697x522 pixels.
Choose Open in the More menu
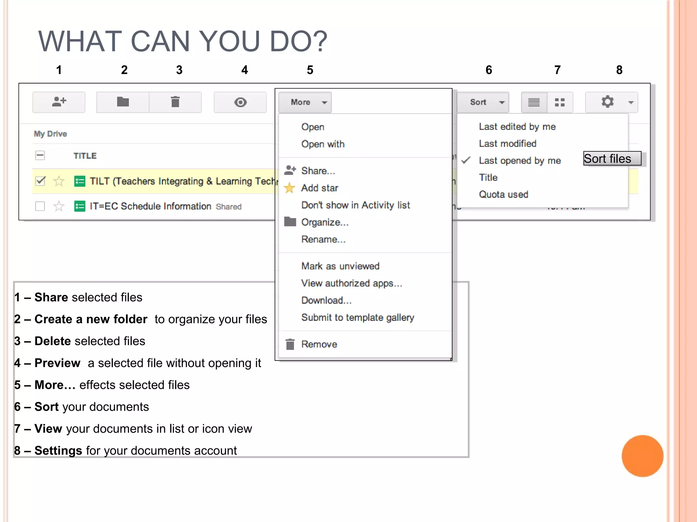pyautogui.click(x=313, y=127)
